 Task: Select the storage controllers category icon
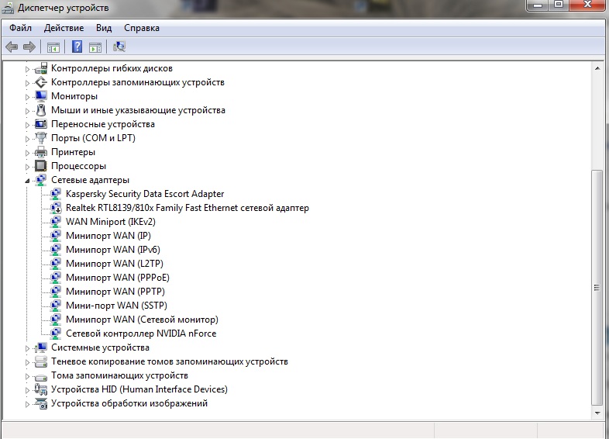click(41, 82)
